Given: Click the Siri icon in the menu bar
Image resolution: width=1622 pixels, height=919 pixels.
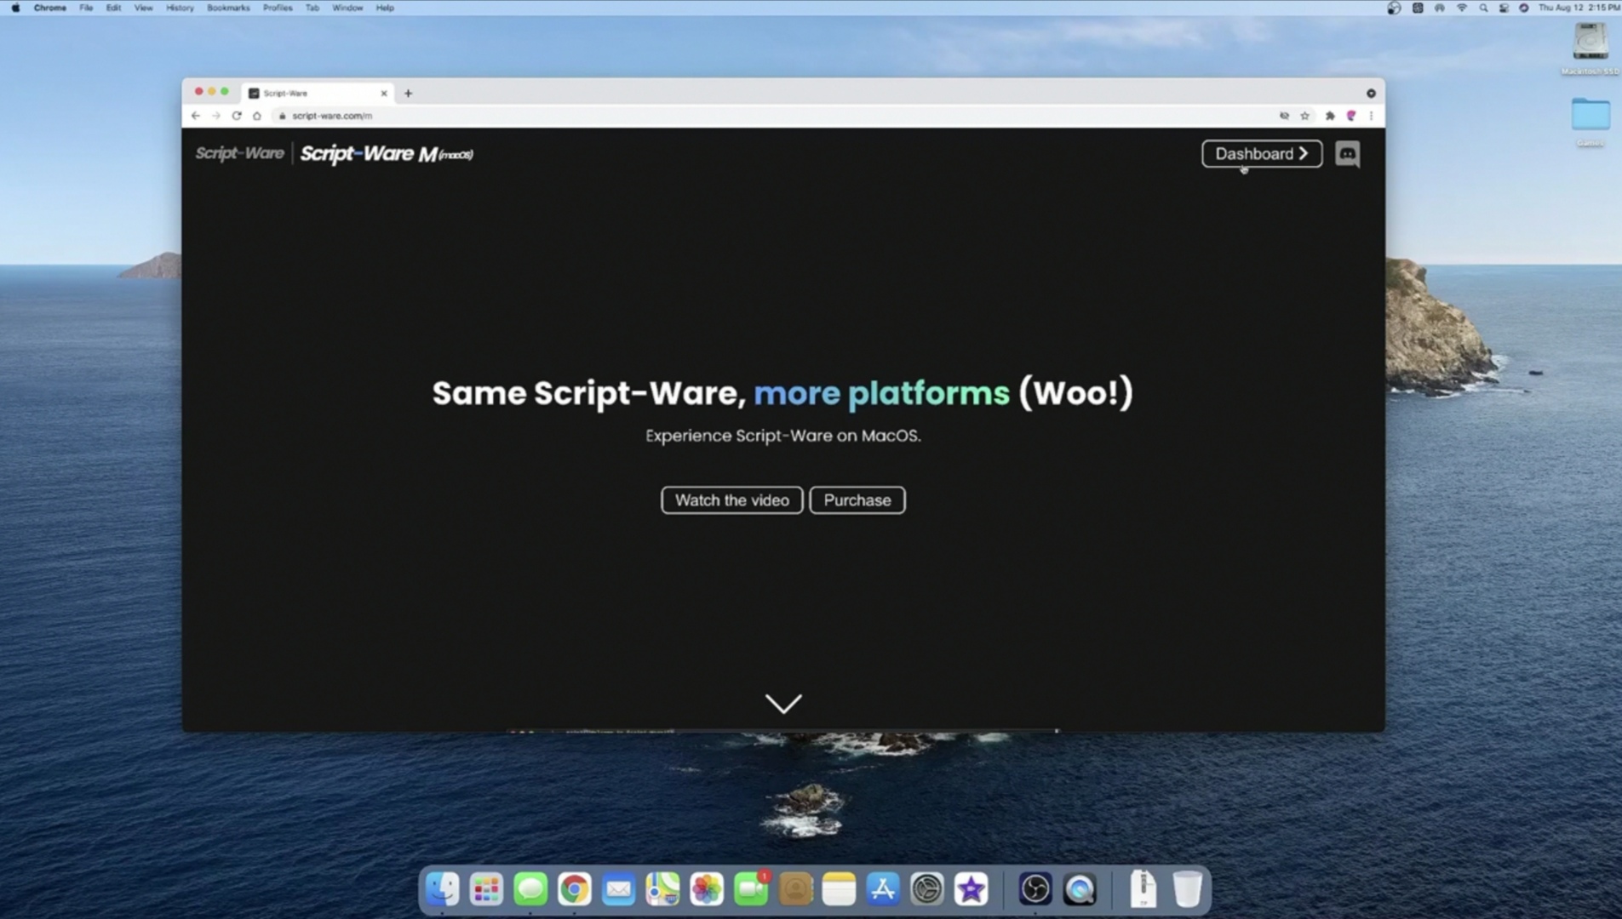Looking at the screenshot, I should coord(1523,8).
